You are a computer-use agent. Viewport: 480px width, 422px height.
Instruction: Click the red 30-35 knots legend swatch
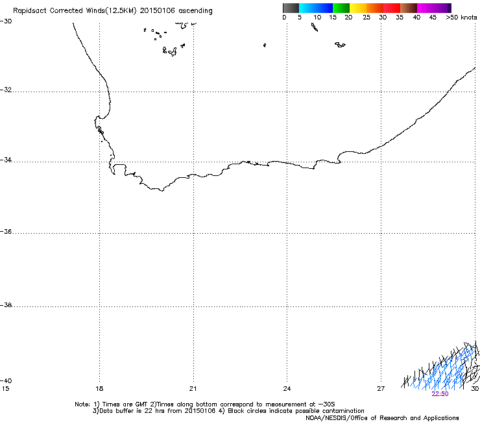[392, 8]
